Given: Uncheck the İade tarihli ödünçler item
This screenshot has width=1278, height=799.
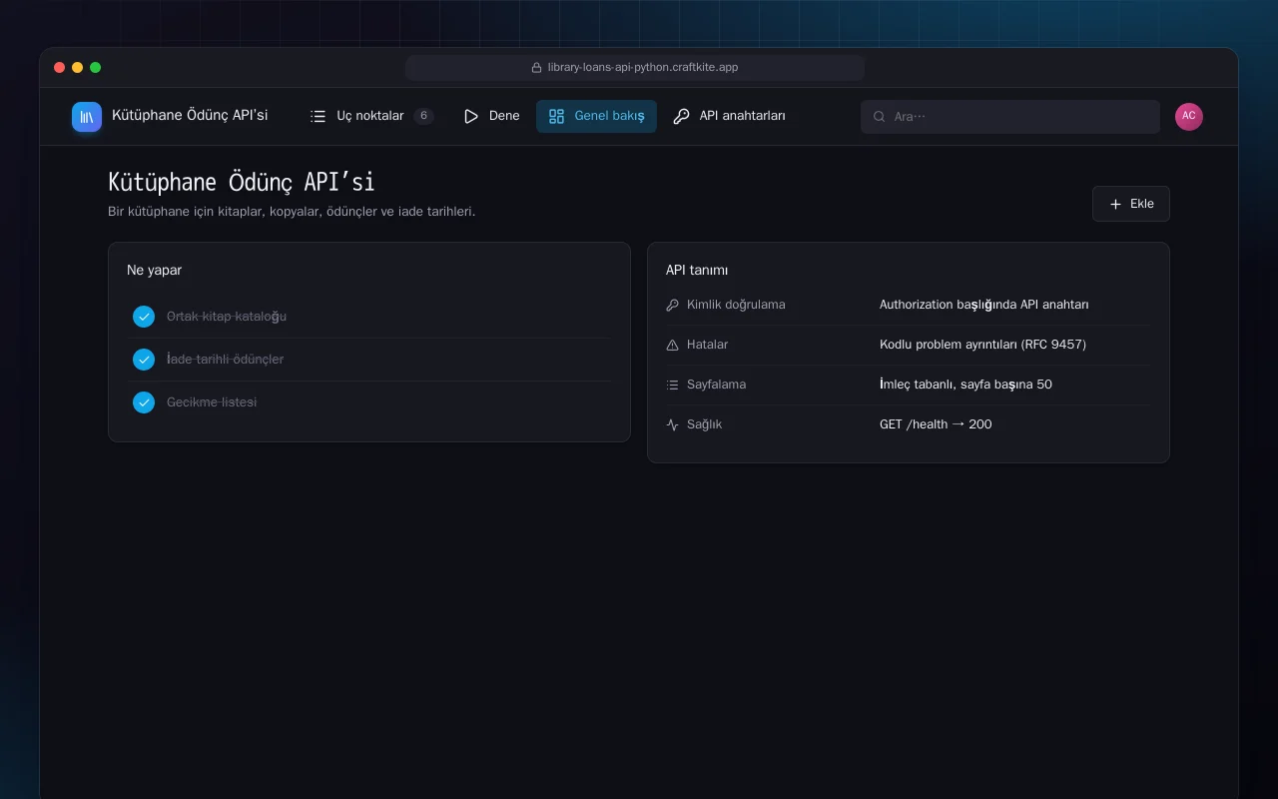Looking at the screenshot, I should [144, 360].
